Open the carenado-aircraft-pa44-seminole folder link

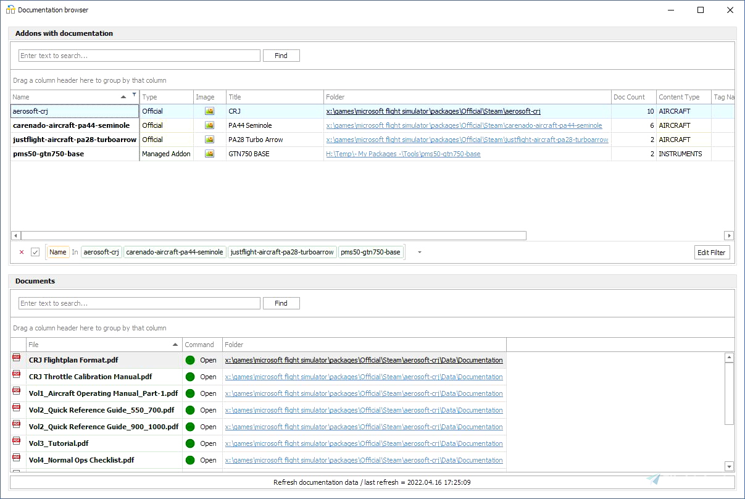pos(464,125)
